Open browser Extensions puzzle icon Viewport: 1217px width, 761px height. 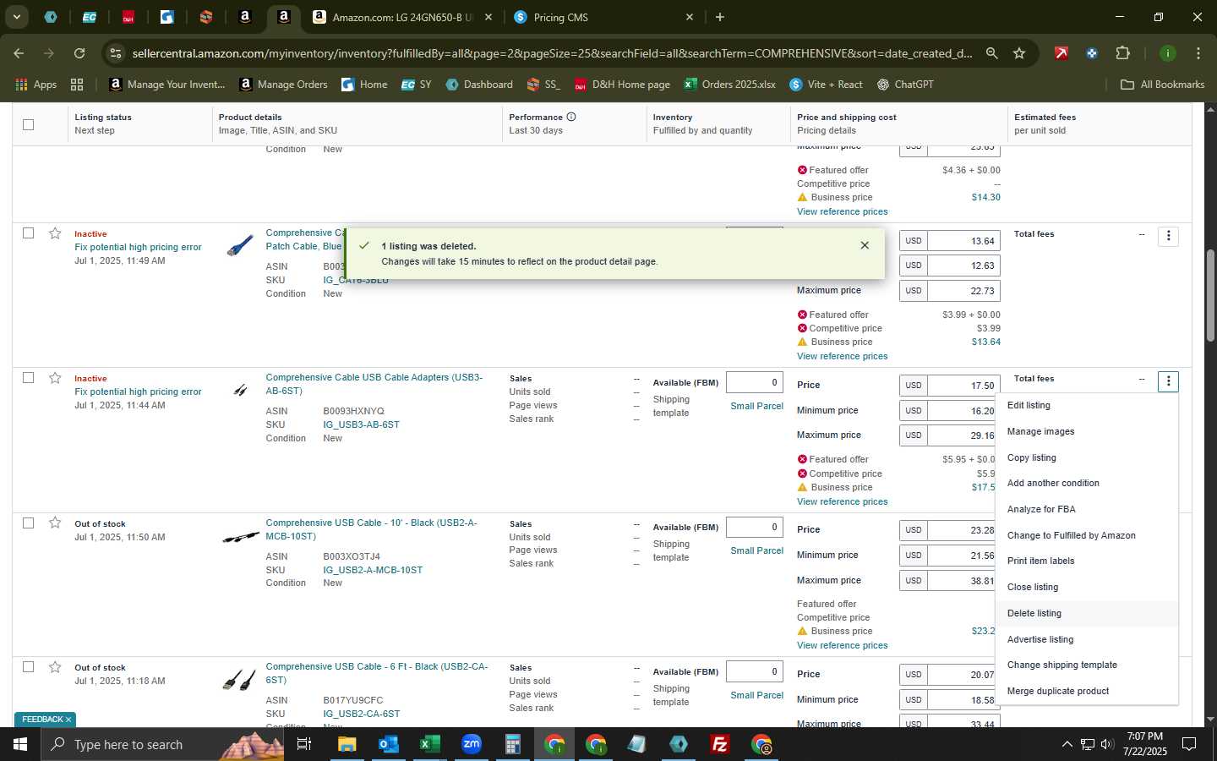(1122, 53)
